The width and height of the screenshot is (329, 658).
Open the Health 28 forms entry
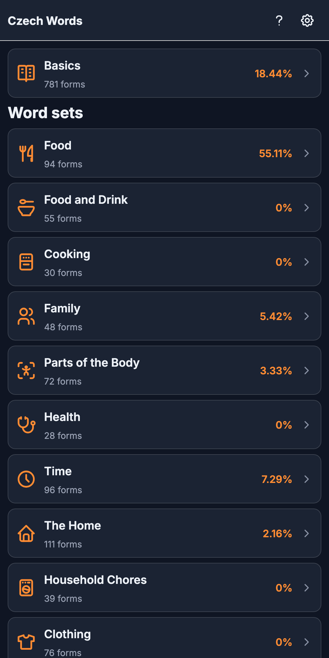click(164, 425)
